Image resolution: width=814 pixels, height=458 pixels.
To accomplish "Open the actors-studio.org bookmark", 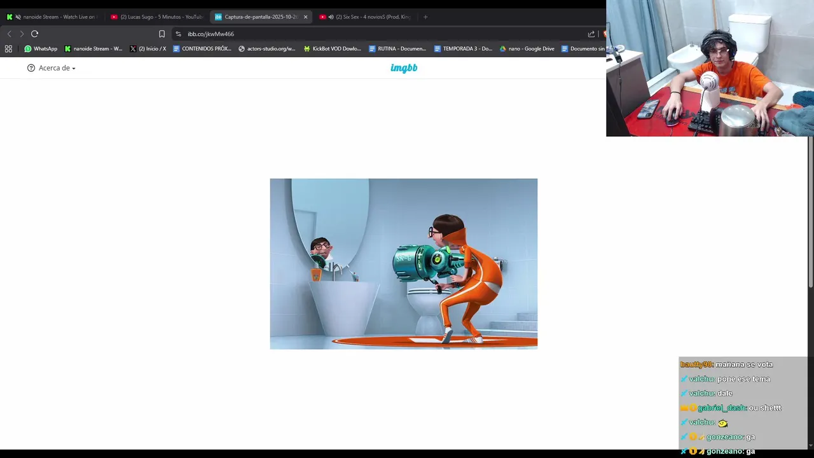I will (x=267, y=48).
